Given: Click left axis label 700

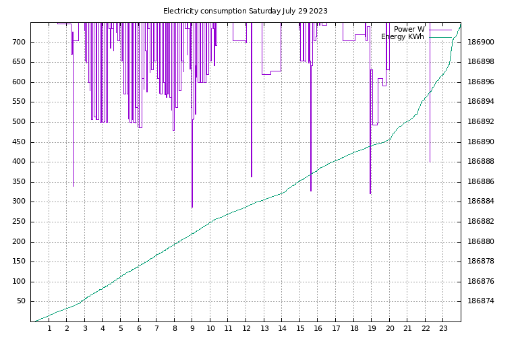Looking at the screenshot, I should (19, 42).
